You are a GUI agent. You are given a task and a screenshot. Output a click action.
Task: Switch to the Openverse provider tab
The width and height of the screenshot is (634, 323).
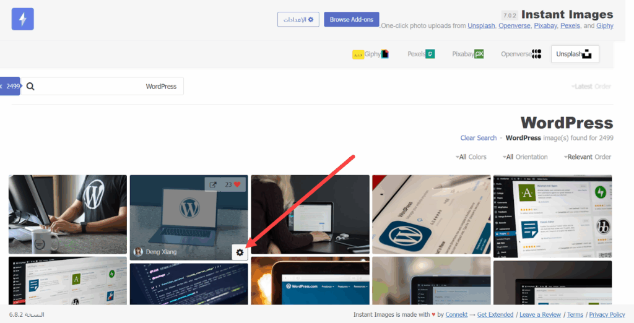521,54
